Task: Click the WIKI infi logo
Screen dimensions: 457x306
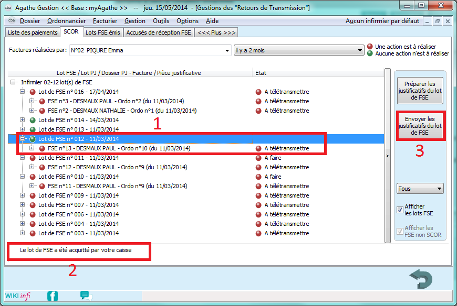Action: coord(18,296)
